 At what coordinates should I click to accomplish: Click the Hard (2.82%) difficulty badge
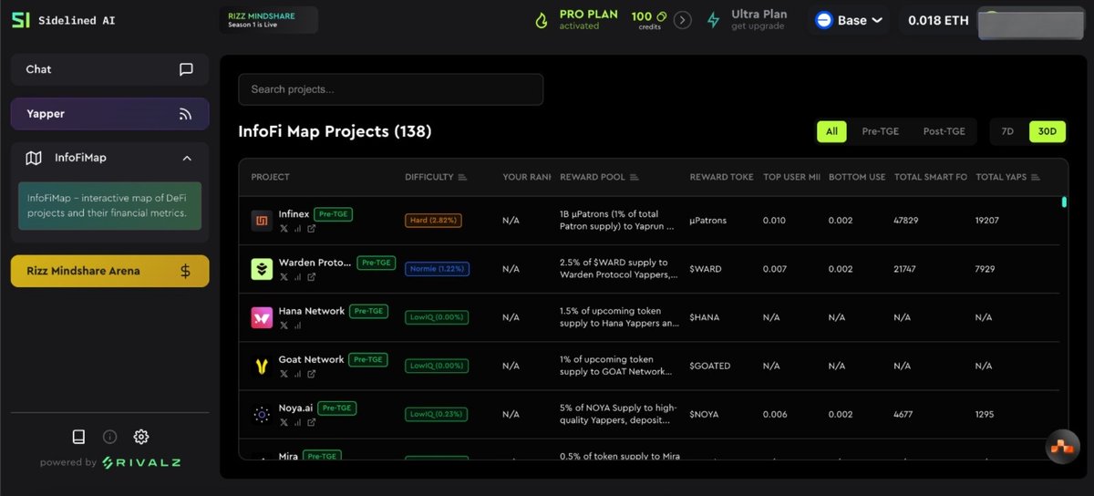[x=434, y=221]
